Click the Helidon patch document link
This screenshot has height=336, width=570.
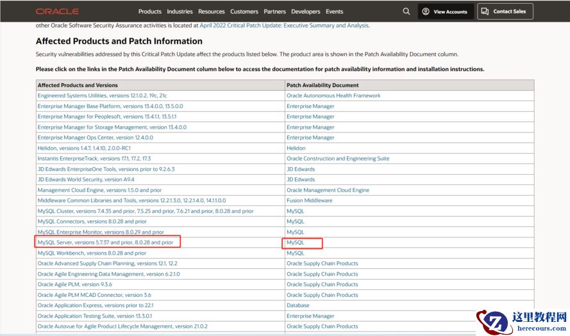(x=296, y=148)
